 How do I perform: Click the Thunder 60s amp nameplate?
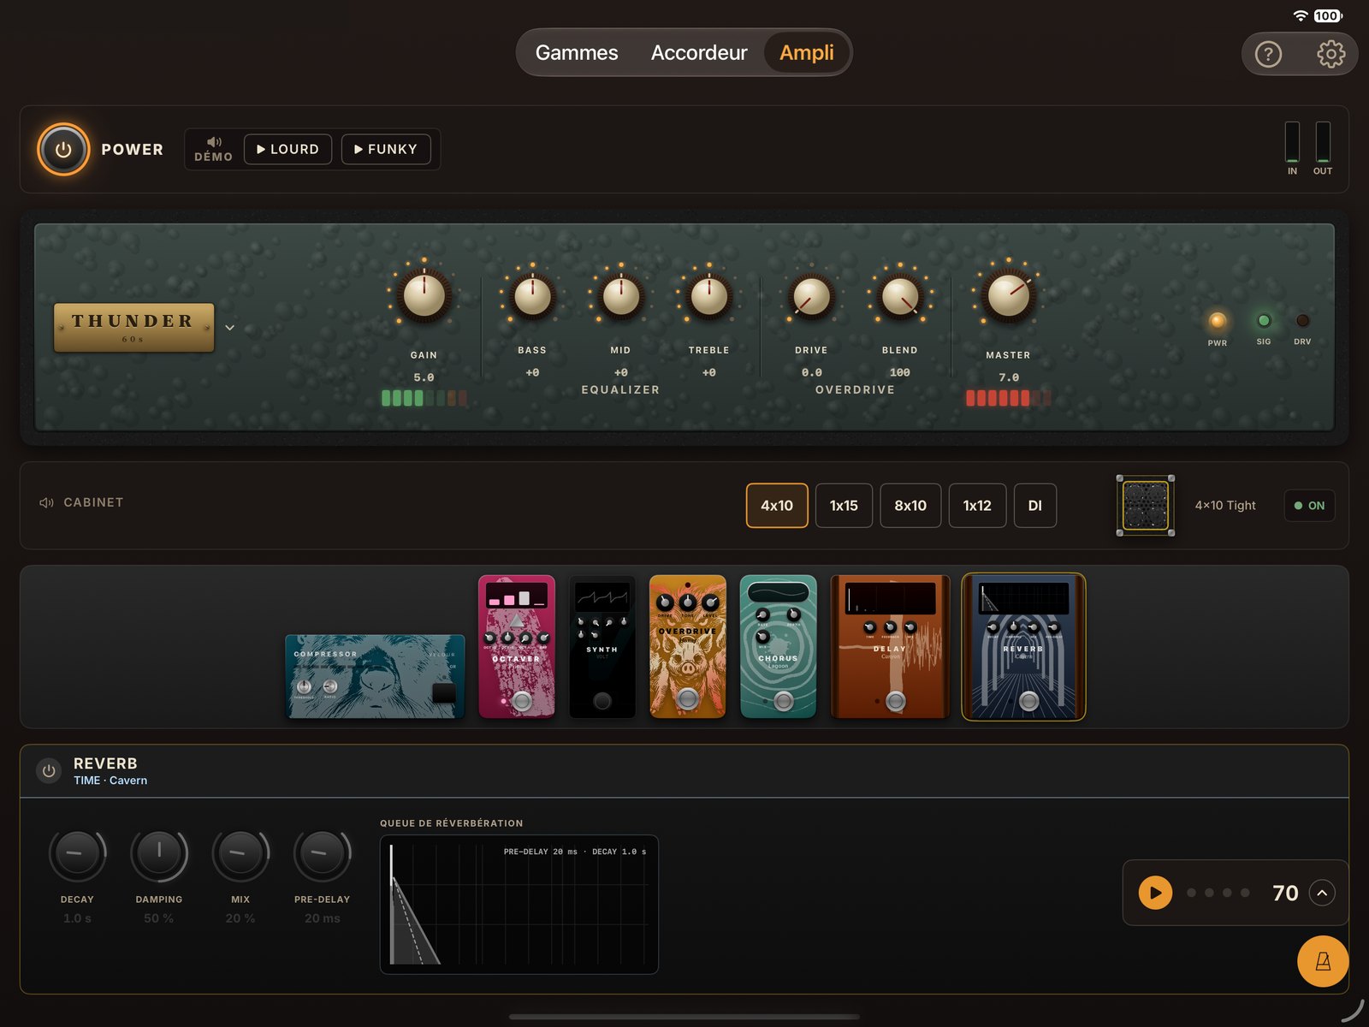(x=133, y=328)
